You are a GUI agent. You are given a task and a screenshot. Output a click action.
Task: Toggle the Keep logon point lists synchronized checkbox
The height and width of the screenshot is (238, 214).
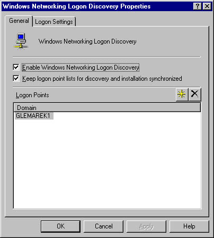[x=16, y=79]
